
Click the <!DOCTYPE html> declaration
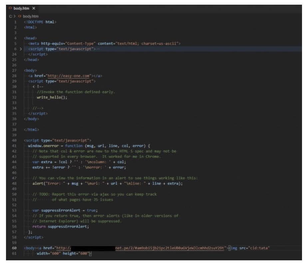tap(40, 22)
